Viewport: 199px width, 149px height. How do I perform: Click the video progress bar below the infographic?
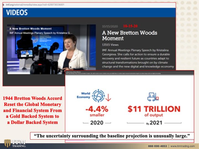pos(129,140)
